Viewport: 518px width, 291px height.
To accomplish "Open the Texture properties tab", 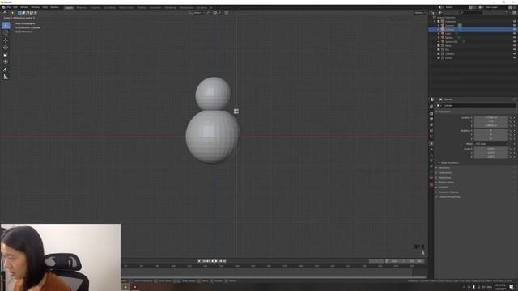I will coord(431,184).
